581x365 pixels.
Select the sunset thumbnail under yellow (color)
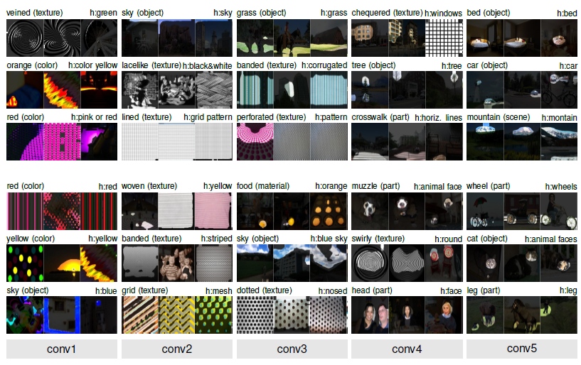pos(62,263)
